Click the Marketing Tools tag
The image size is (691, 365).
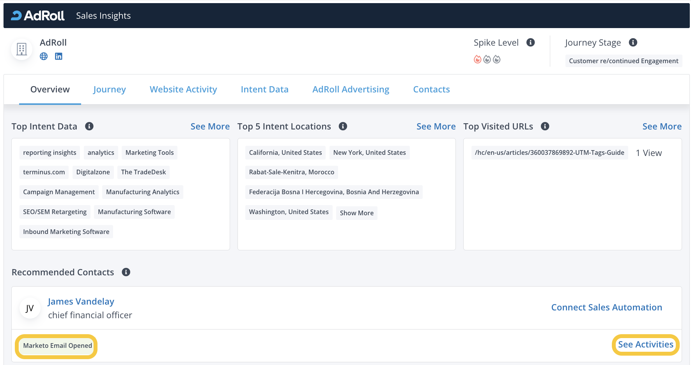coord(150,152)
